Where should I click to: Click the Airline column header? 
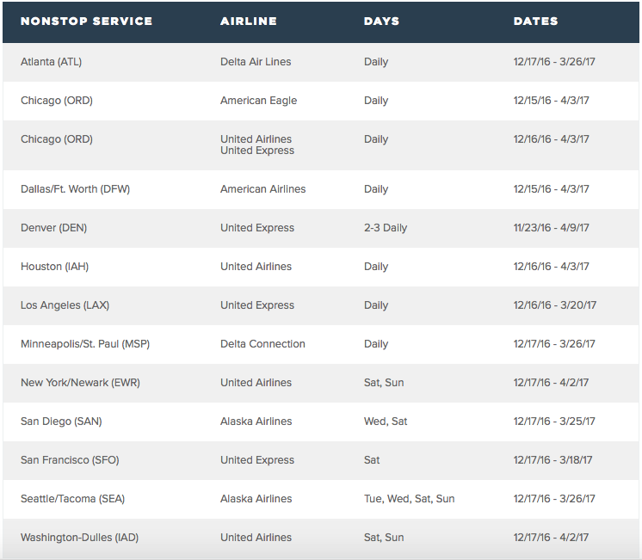coord(248,21)
